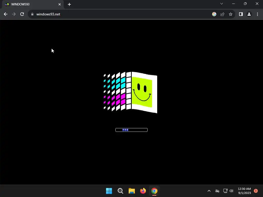
Task: Go back using the browser back arrow
Action: coord(6,14)
